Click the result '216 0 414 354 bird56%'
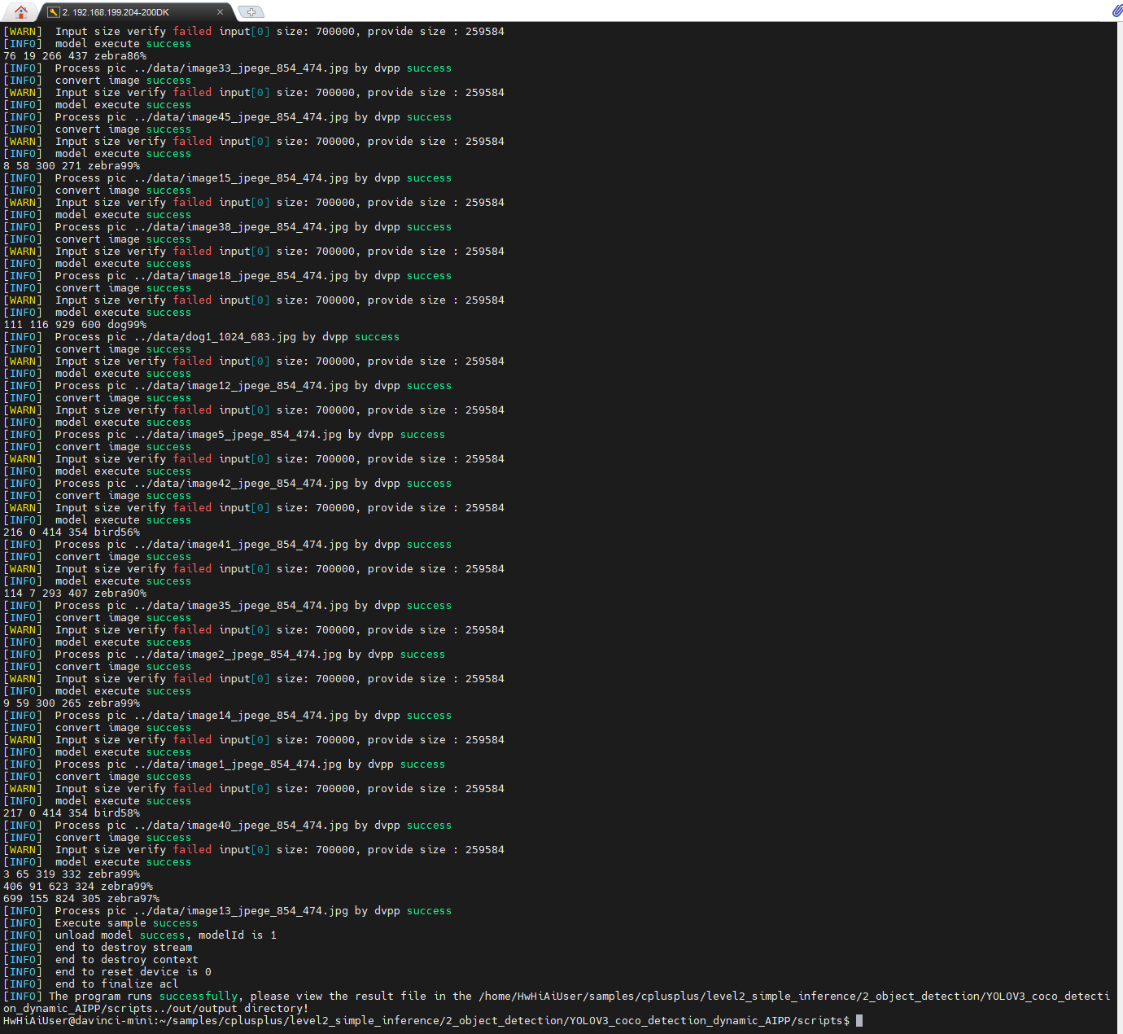The height and width of the screenshot is (1034, 1123). click(72, 532)
